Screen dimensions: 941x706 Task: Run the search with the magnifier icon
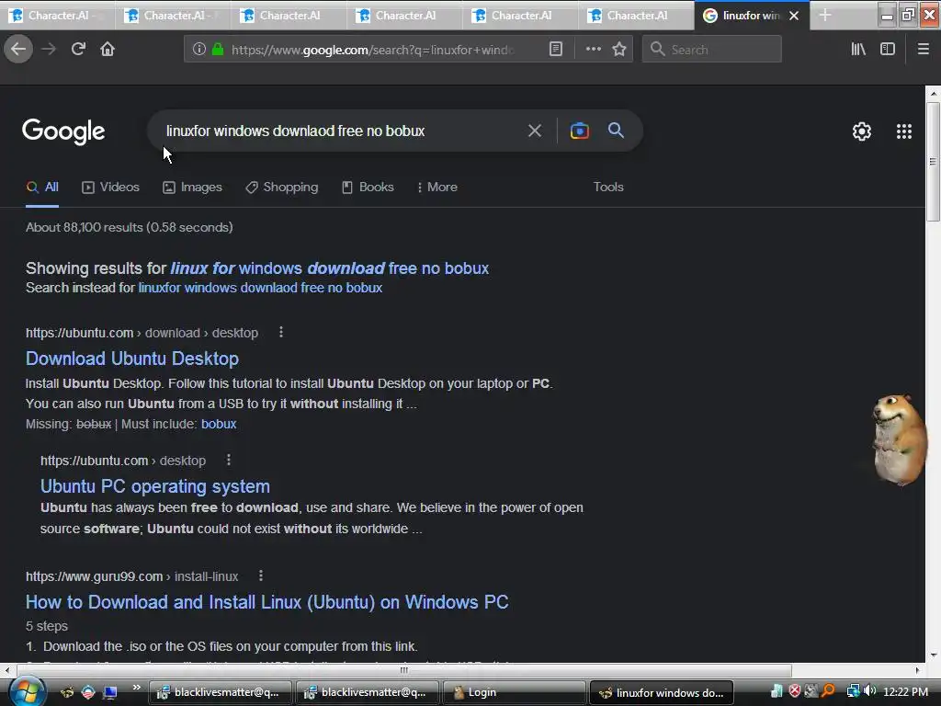616,131
